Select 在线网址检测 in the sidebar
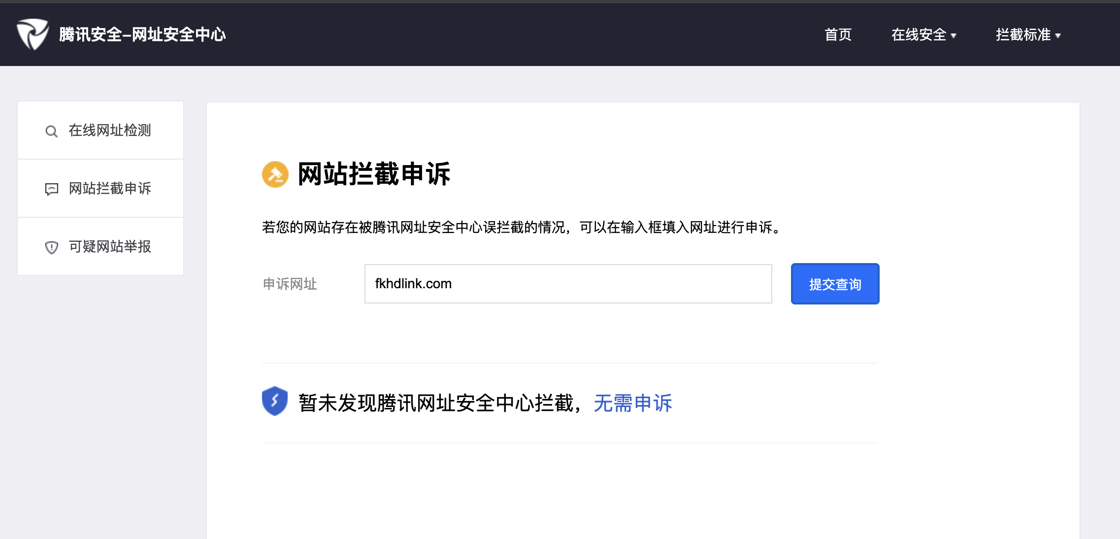The height and width of the screenshot is (539, 1120). [x=109, y=131]
